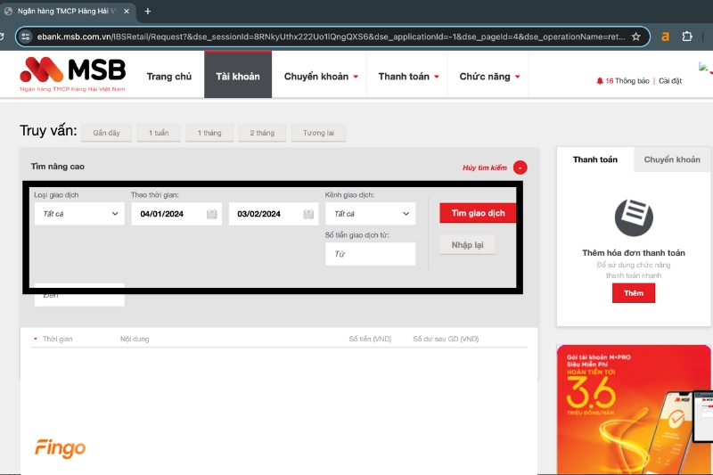Click the MSB bank logo
This screenshot has height=475, width=713.
(x=73, y=74)
